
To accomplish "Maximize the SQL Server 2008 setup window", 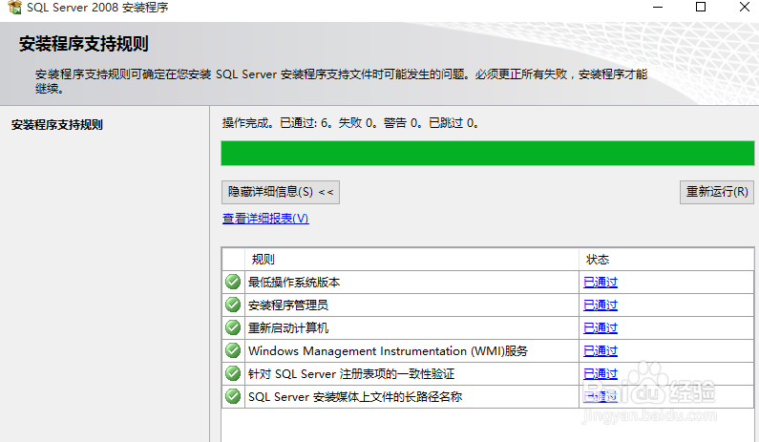I will point(701,8).
